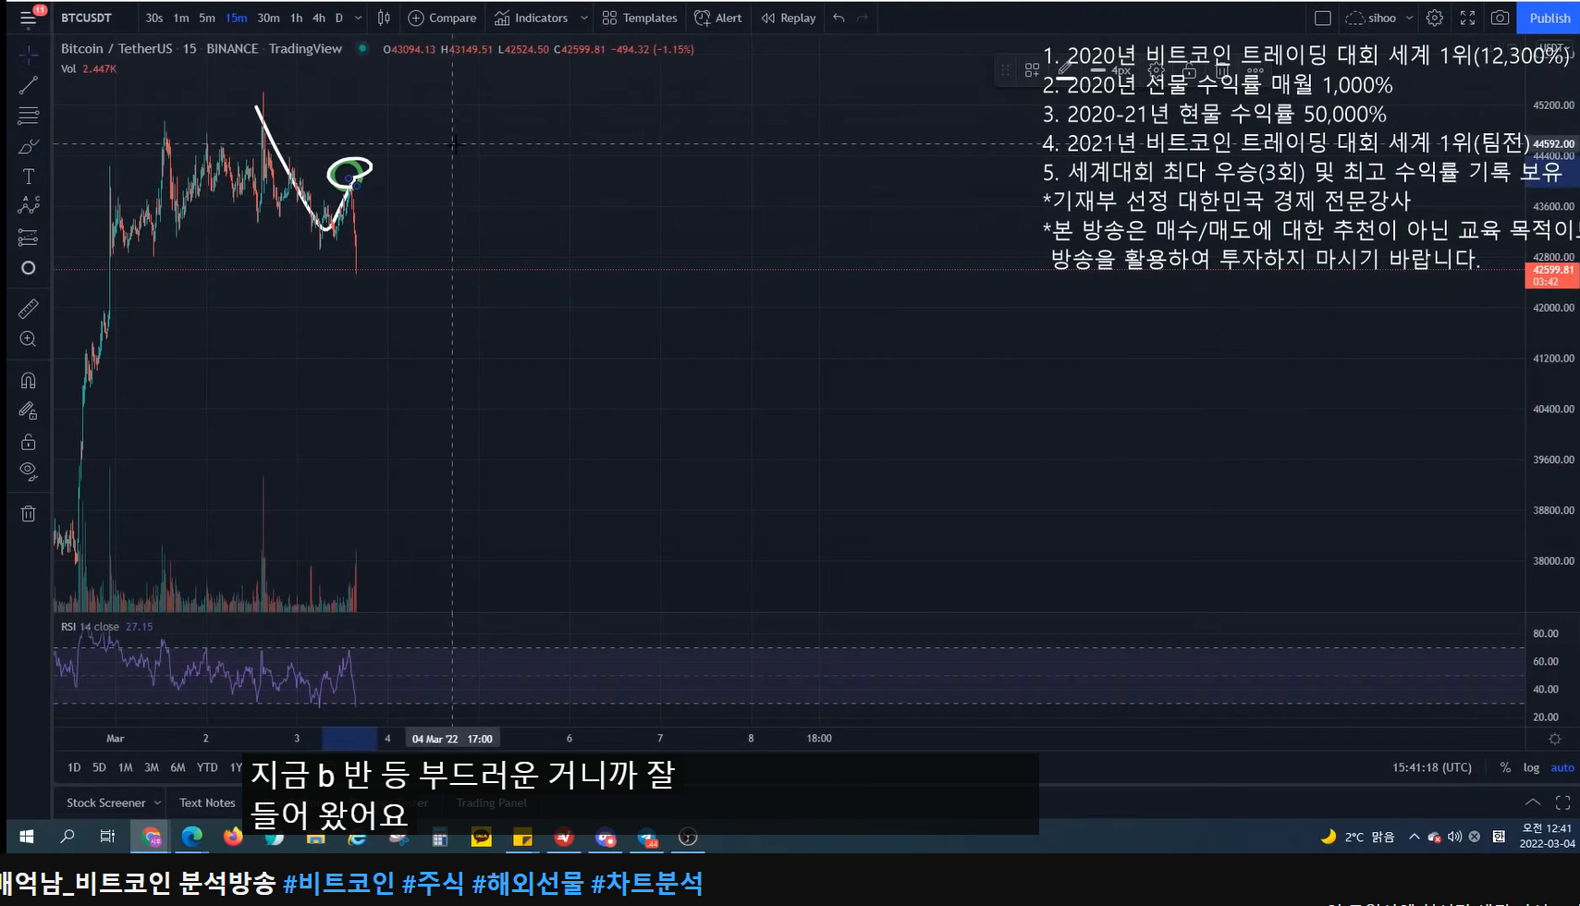Open the candlestick chart style selector
Viewport: 1580px width, 906px height.
pyautogui.click(x=384, y=18)
